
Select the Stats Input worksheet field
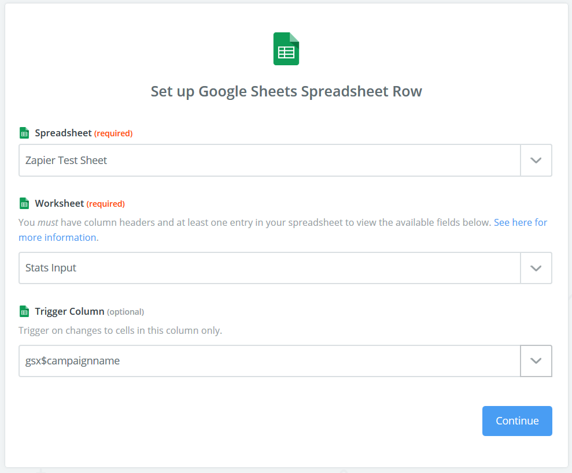pos(270,268)
